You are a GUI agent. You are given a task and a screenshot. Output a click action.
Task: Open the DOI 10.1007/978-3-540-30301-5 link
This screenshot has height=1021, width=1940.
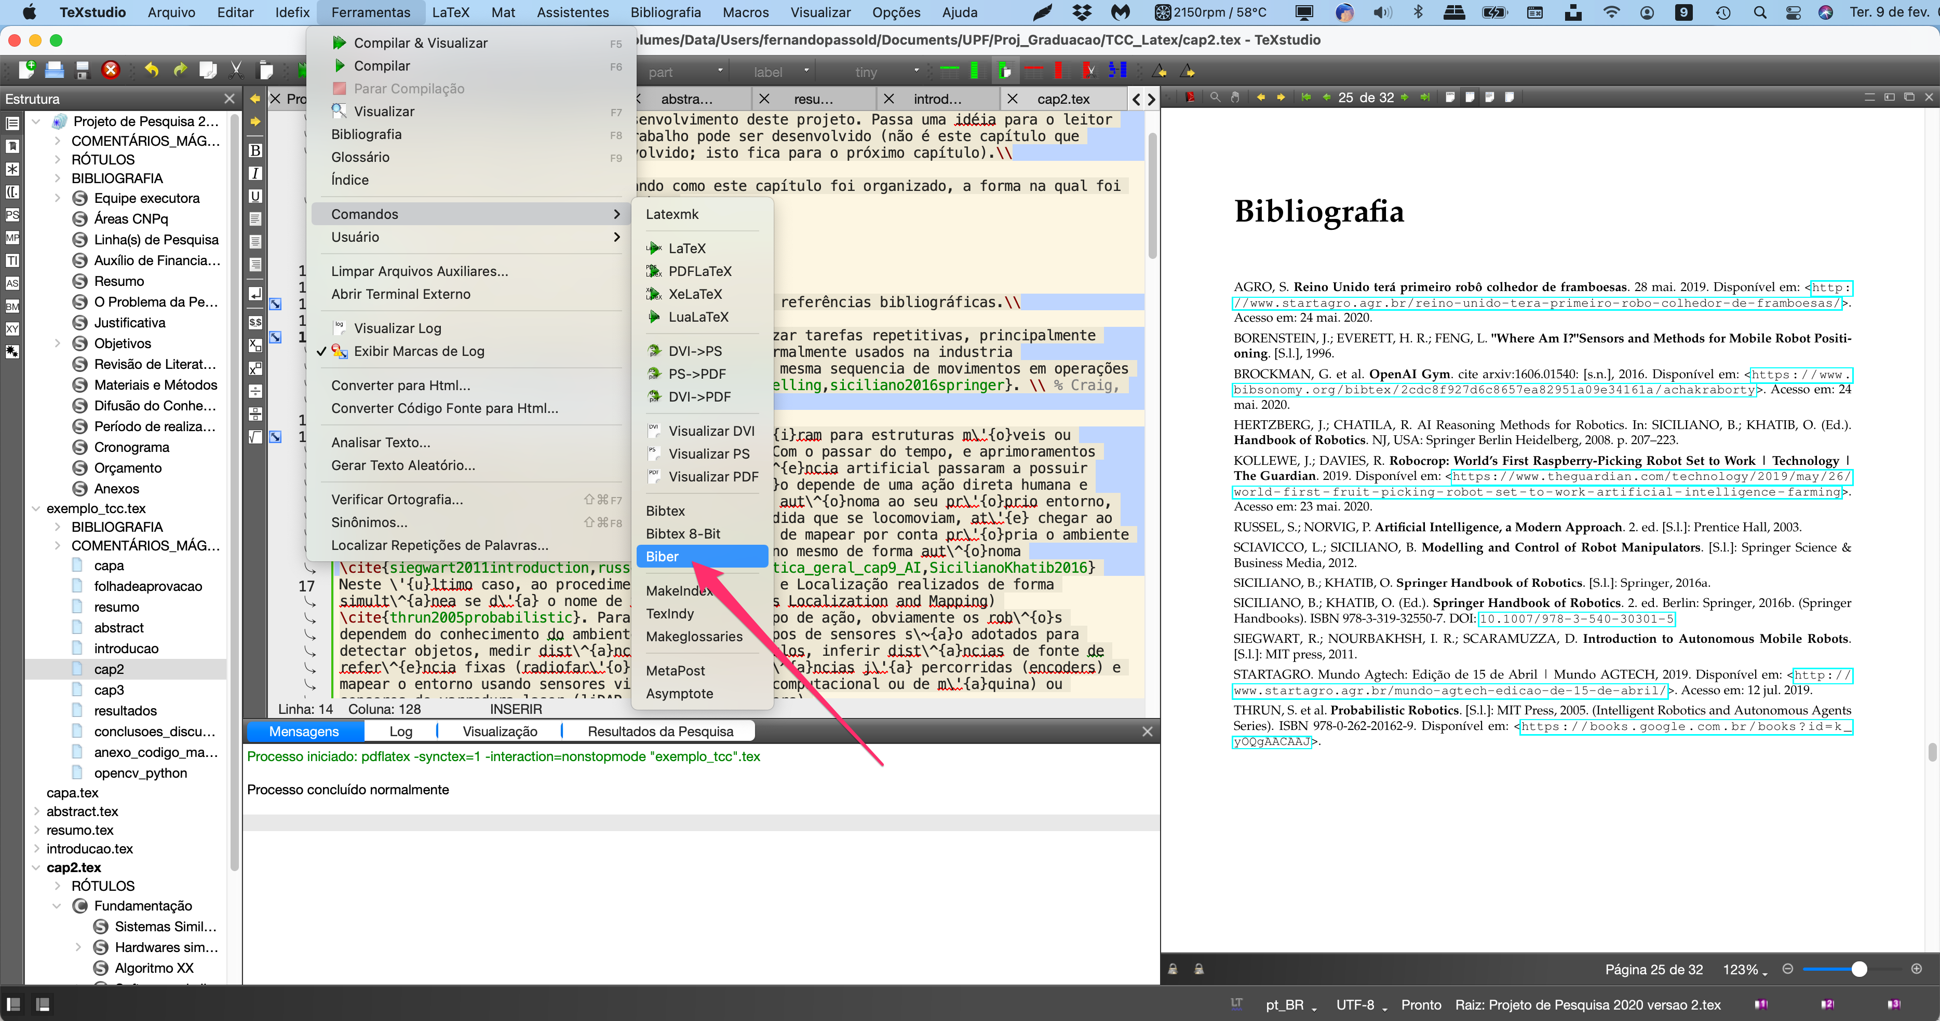pyautogui.click(x=1577, y=619)
